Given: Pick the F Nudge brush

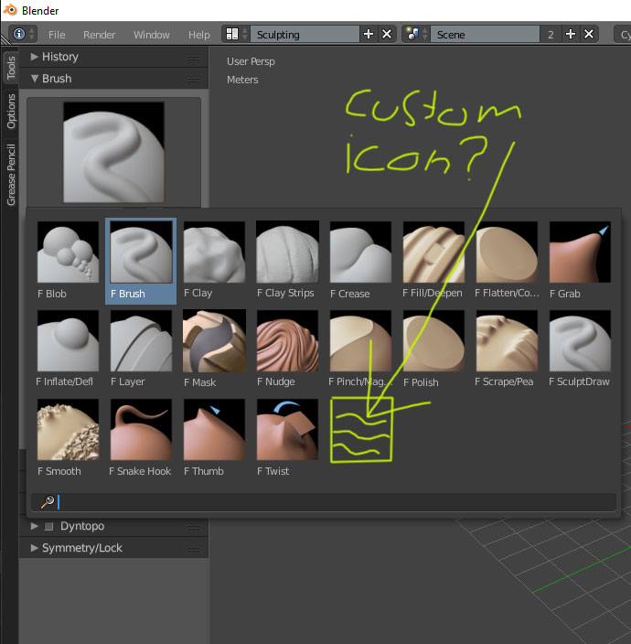Looking at the screenshot, I should pos(287,340).
